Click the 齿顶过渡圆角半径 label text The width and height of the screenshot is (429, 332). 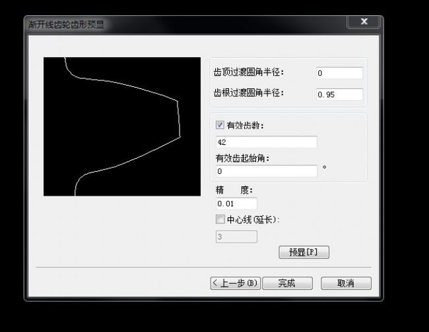pyautogui.click(x=248, y=72)
